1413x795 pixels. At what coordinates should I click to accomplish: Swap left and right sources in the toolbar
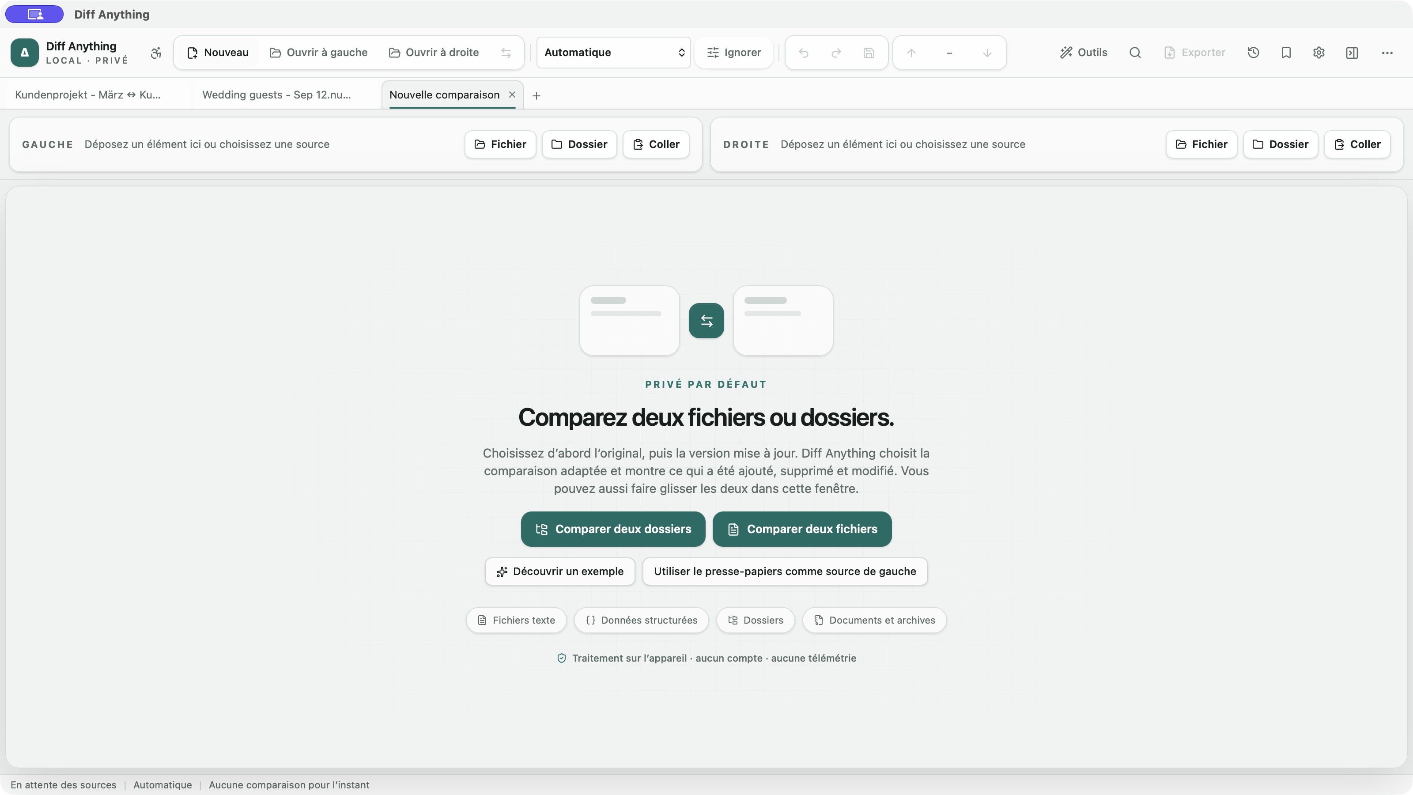click(x=506, y=53)
